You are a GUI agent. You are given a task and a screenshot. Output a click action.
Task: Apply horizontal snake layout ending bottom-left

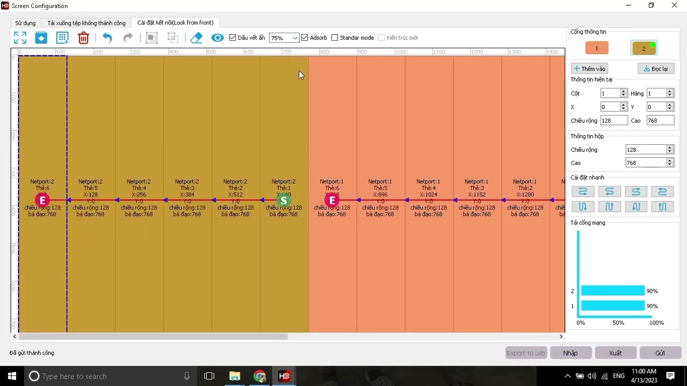pyautogui.click(x=609, y=191)
